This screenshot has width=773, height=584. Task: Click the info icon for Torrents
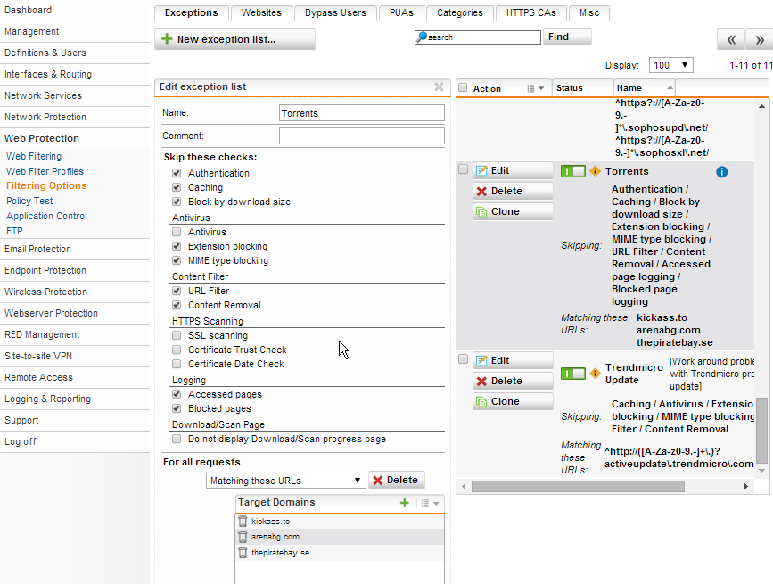721,171
